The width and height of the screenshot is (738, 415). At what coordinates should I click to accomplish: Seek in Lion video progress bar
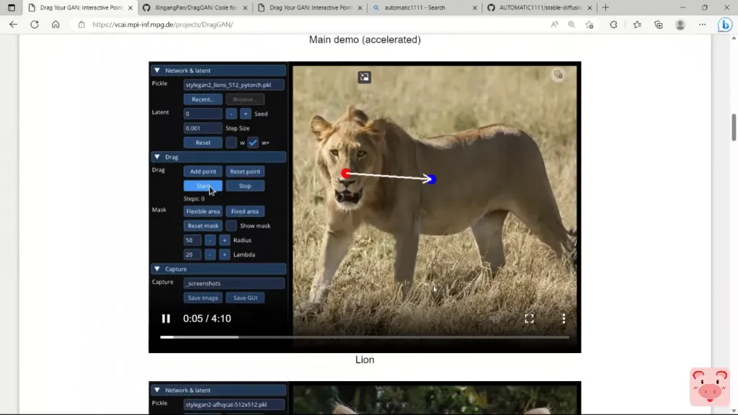[x=364, y=337]
